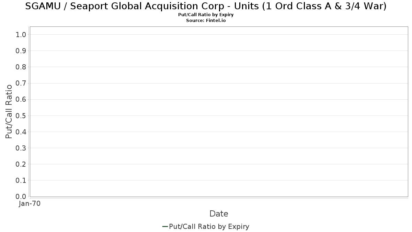Click the 1.0 y-axis tick label
Screen dimensions: 412x232
pos(21,34)
